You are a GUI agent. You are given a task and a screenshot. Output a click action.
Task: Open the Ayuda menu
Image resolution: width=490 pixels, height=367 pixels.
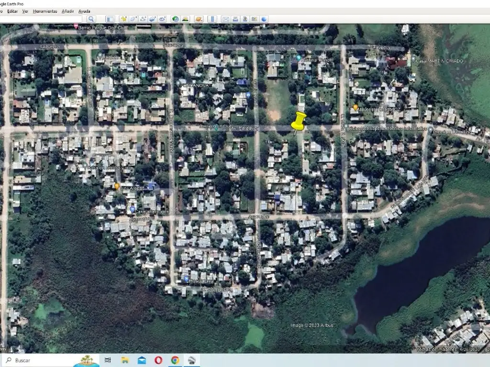[x=84, y=11]
